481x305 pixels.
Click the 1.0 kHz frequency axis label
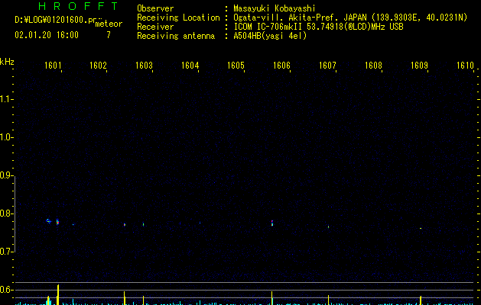click(x=6, y=137)
